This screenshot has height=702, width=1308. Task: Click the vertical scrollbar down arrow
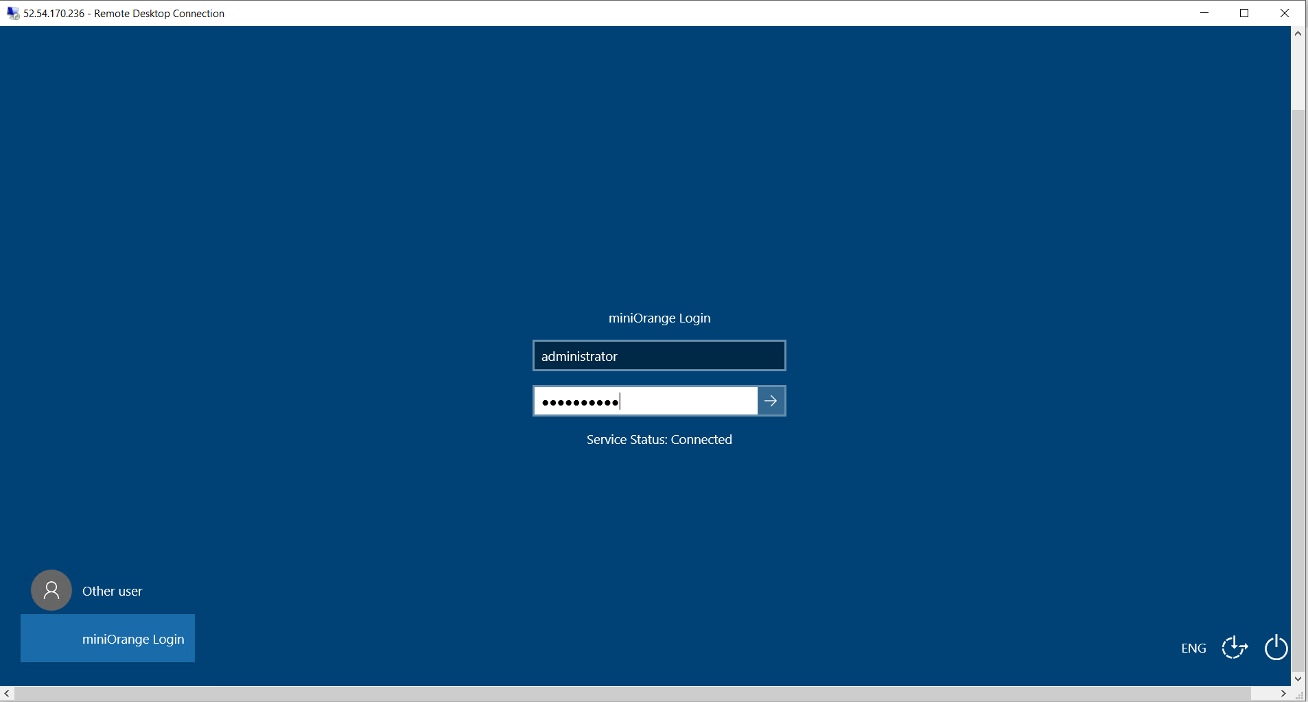click(1298, 679)
